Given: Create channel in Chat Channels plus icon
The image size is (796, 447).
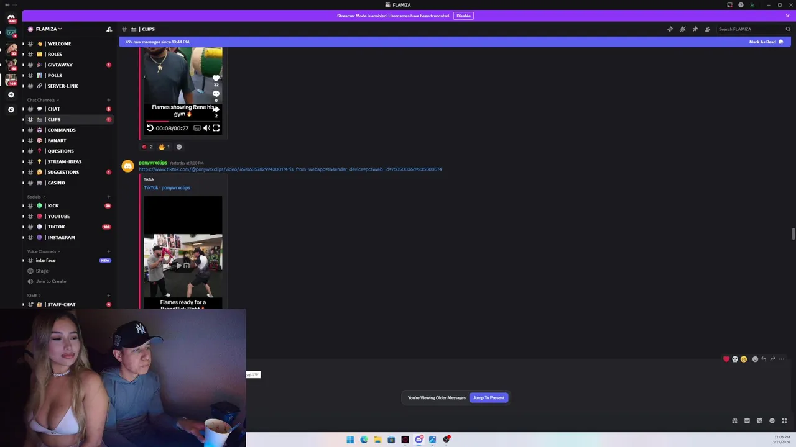Looking at the screenshot, I should [109, 100].
